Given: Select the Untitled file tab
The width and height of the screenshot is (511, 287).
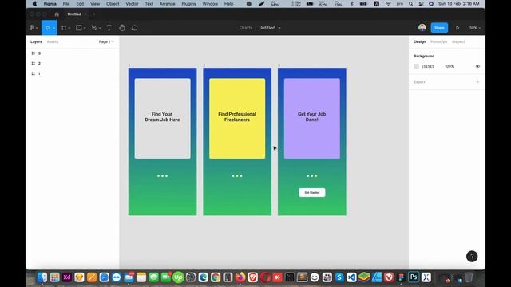Looking at the screenshot, I should [74, 14].
